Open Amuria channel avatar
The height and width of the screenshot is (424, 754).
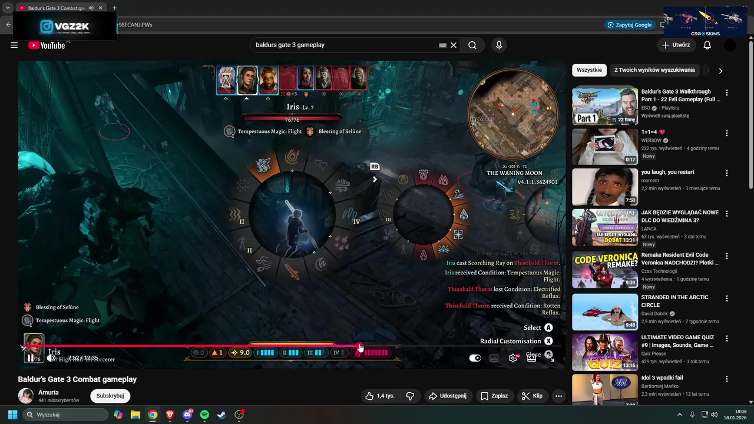tap(25, 396)
